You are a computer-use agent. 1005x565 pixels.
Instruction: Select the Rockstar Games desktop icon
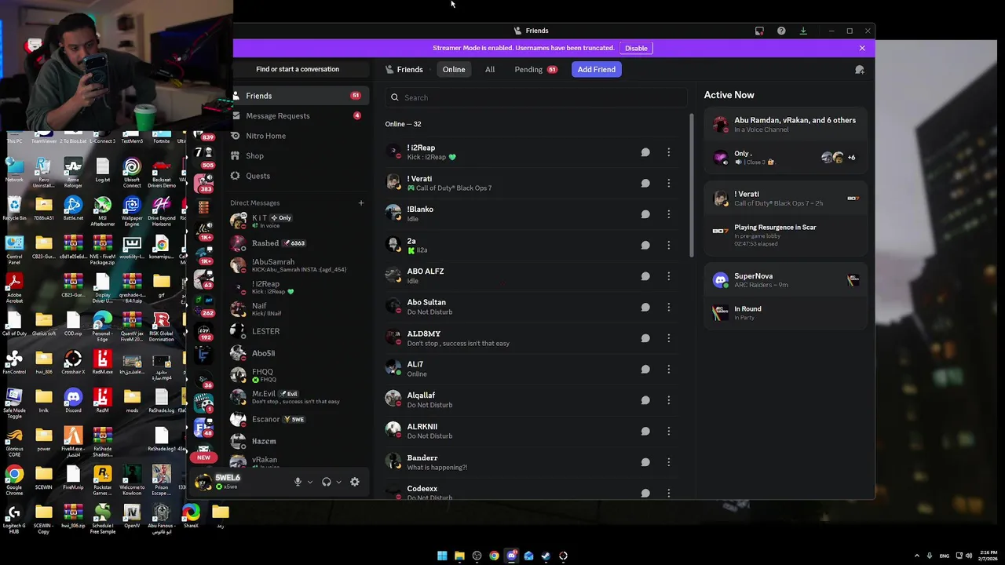pyautogui.click(x=102, y=479)
